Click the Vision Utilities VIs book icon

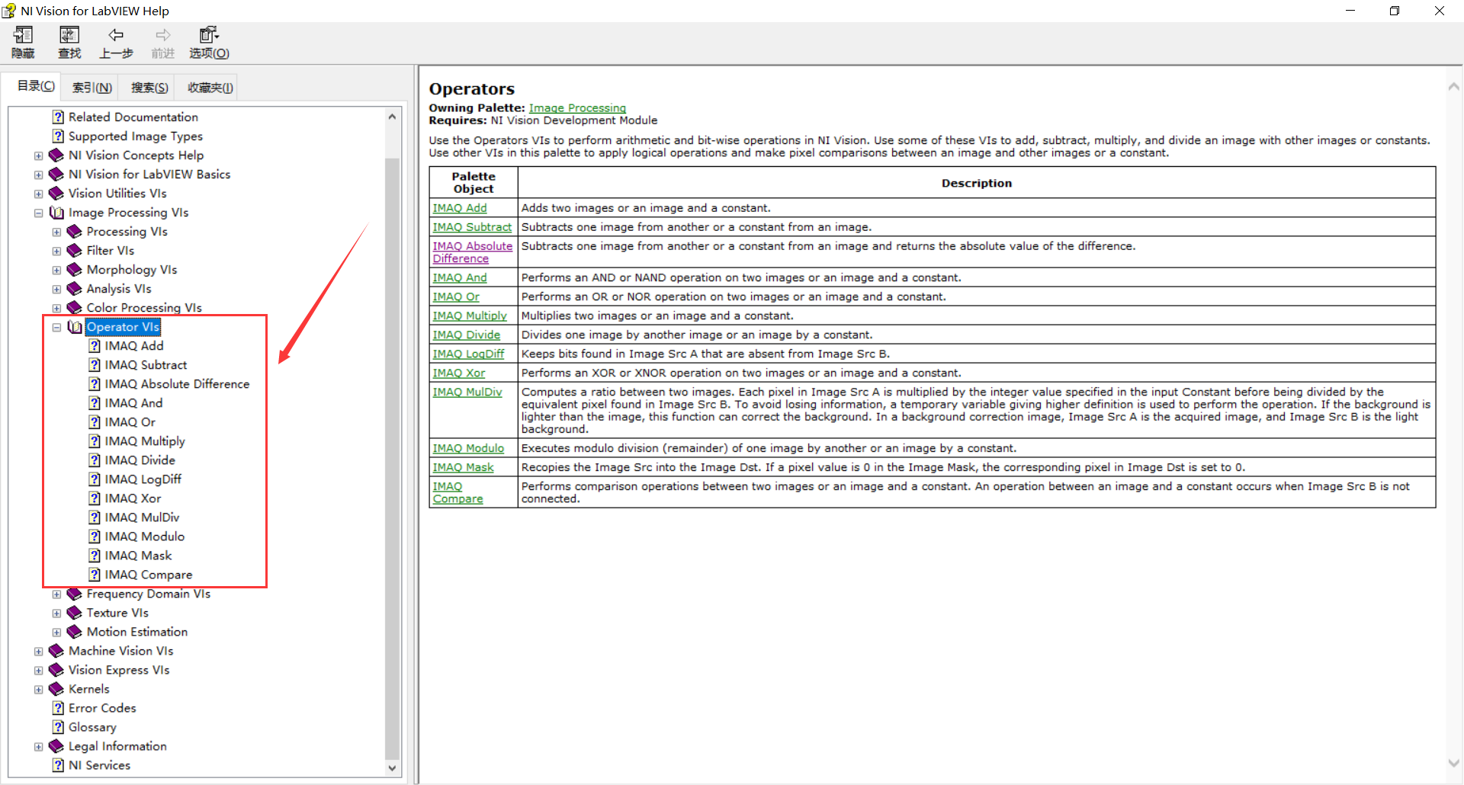(56, 194)
